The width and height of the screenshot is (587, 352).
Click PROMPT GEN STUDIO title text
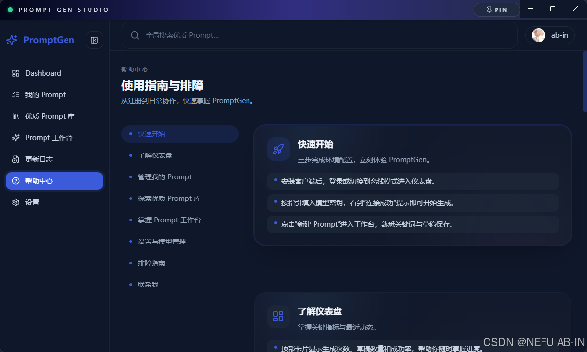click(x=64, y=10)
